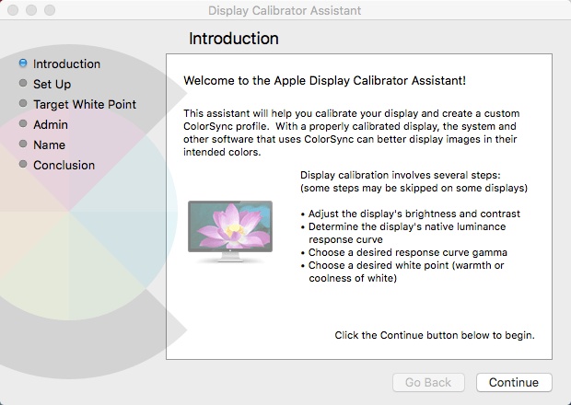Select the Conclusion step label
571x405 pixels.
click(x=64, y=166)
